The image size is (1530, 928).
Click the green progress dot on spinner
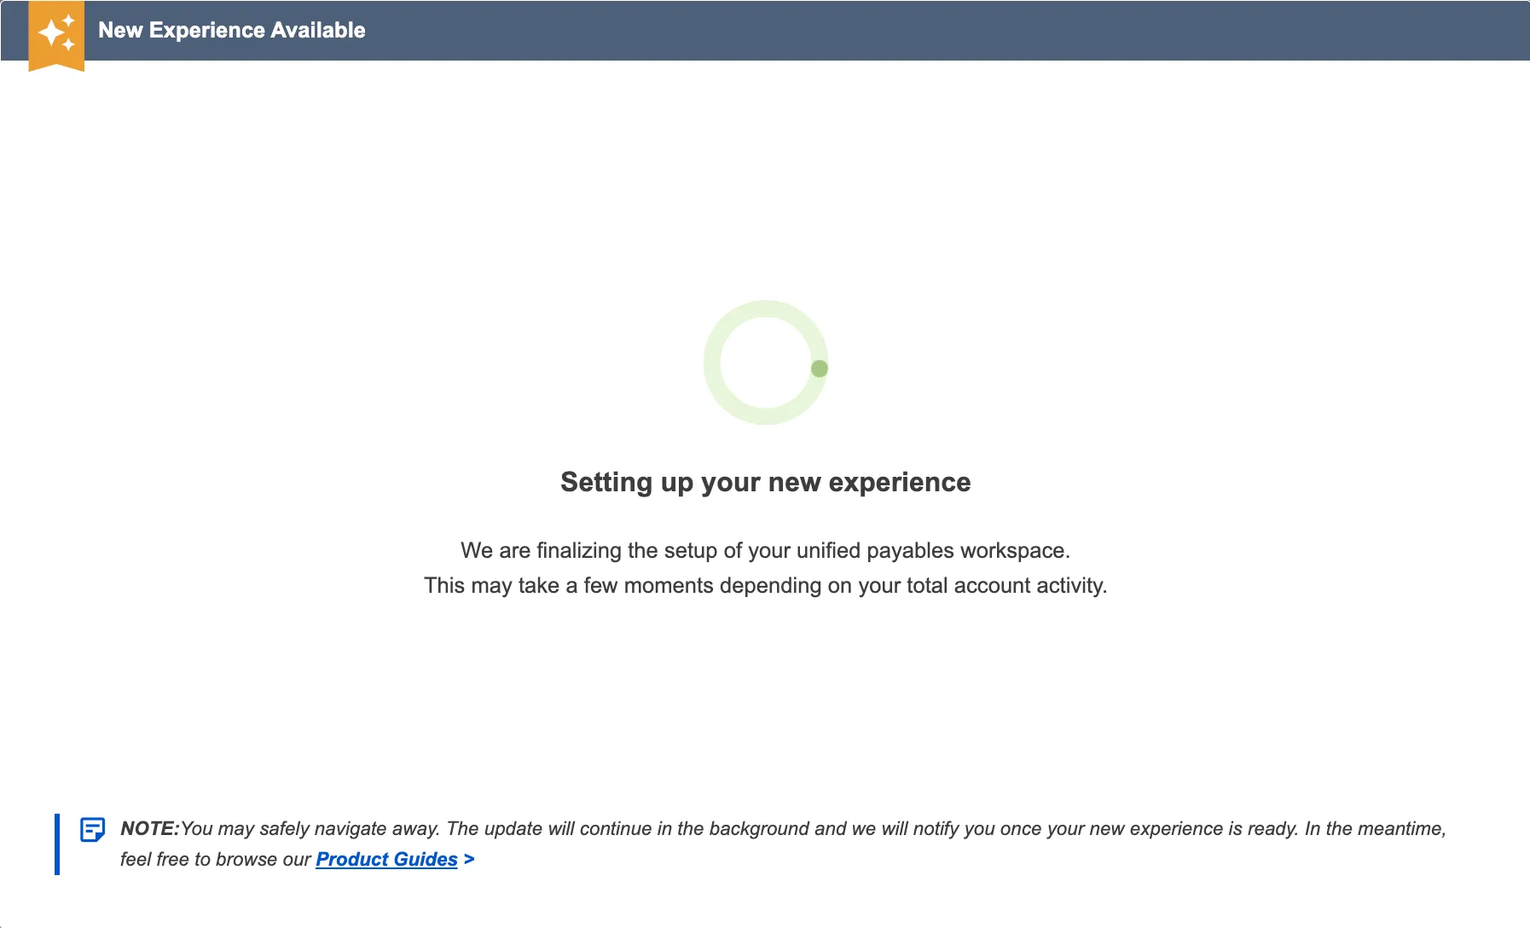tap(820, 368)
